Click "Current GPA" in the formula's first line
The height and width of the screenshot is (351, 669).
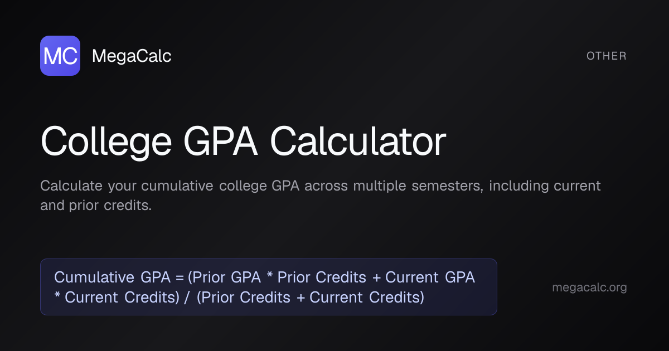point(430,277)
